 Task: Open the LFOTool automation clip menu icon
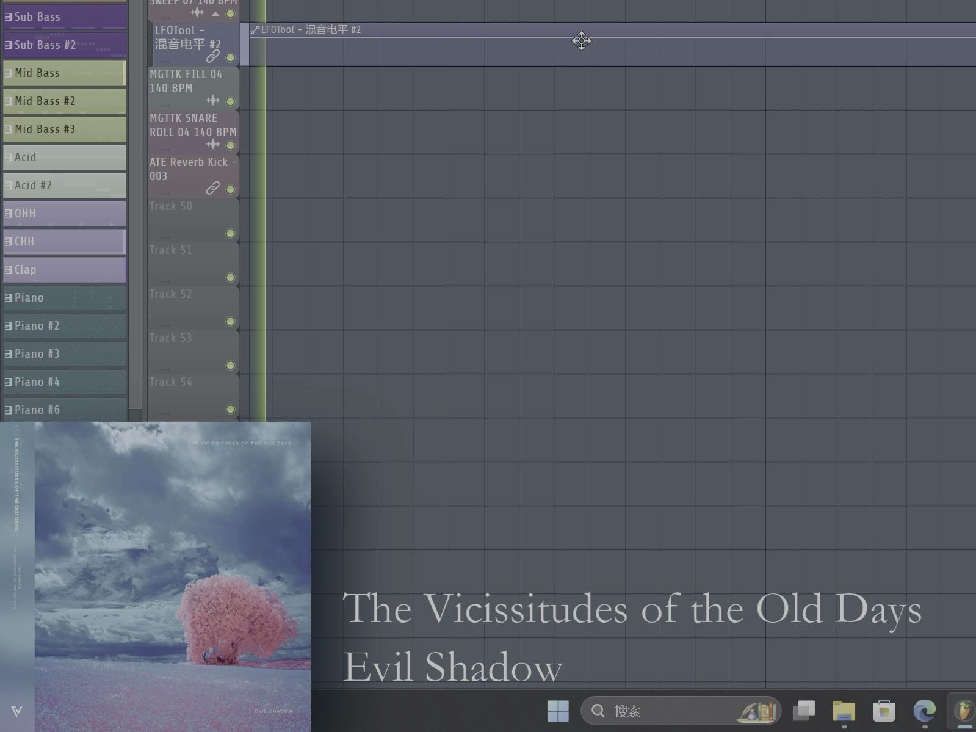click(255, 30)
